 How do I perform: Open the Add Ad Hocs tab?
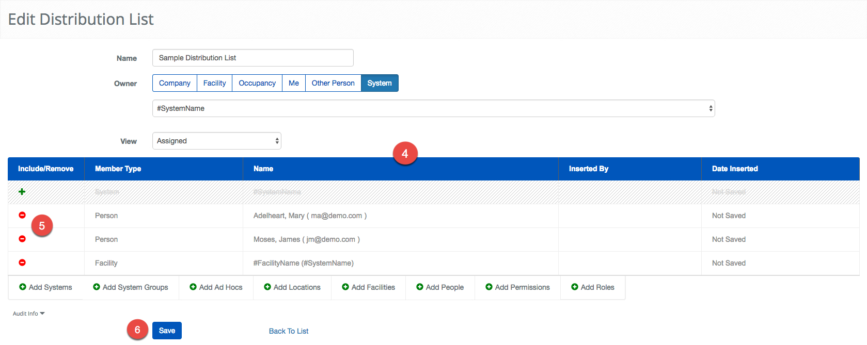point(216,287)
